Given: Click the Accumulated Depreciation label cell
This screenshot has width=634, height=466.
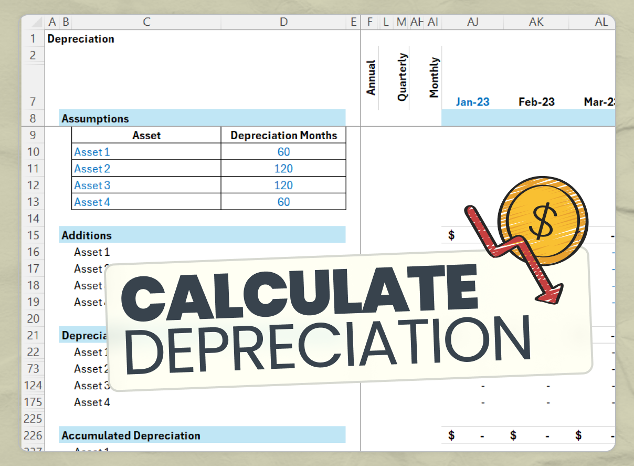Looking at the screenshot, I should (130, 436).
